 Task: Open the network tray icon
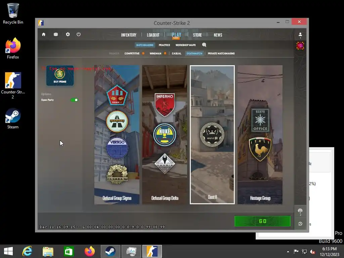click(x=304, y=252)
